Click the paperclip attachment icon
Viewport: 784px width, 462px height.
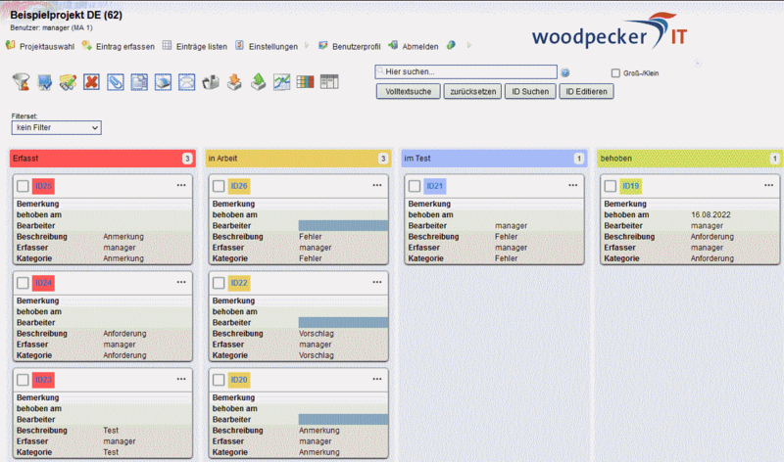[116, 82]
